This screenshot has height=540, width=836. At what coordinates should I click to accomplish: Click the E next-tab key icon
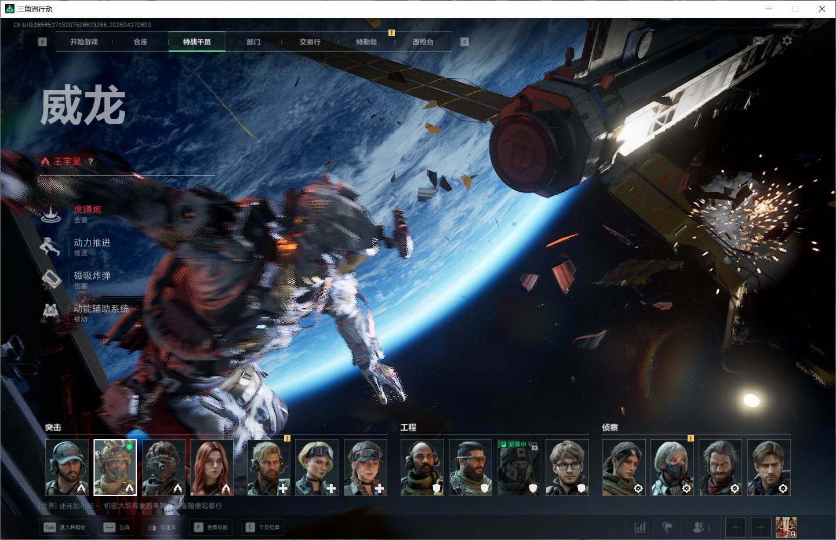click(464, 42)
